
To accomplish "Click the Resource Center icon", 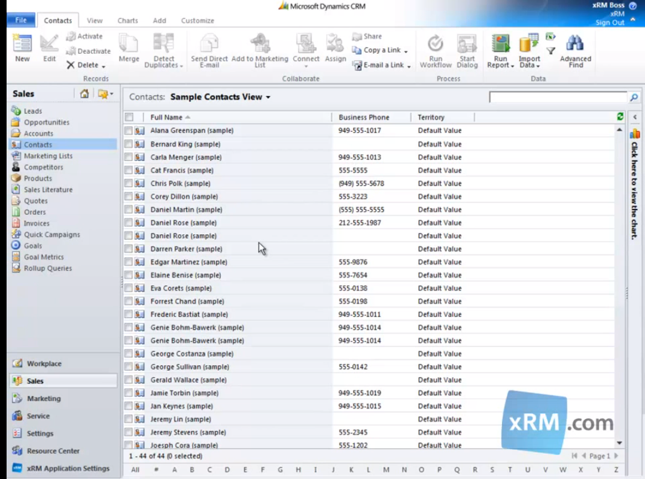I will [x=17, y=451].
